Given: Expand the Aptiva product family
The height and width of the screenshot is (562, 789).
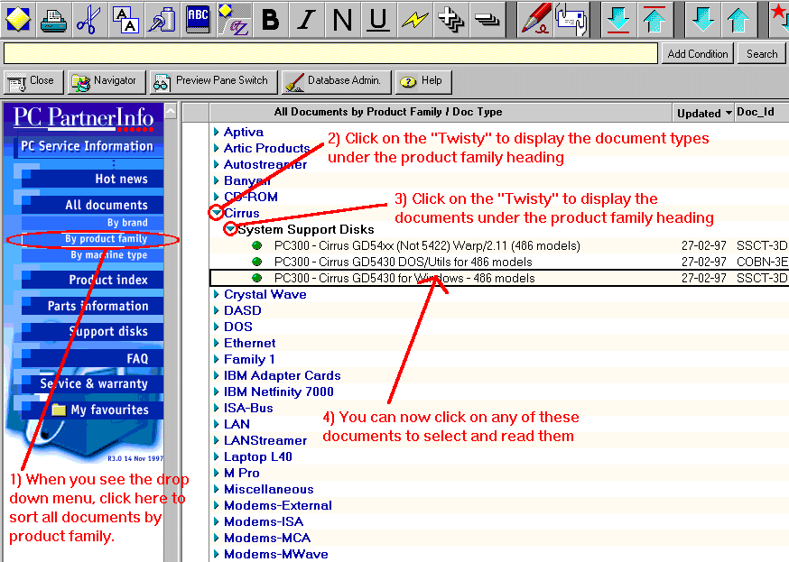Looking at the screenshot, I should pos(217,133).
